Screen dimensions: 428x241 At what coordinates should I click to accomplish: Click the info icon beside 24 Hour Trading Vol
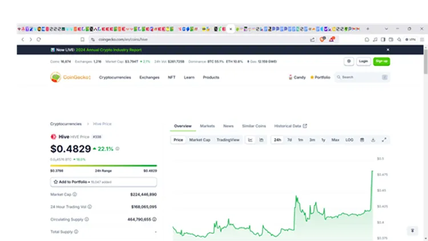pyautogui.click(x=90, y=207)
